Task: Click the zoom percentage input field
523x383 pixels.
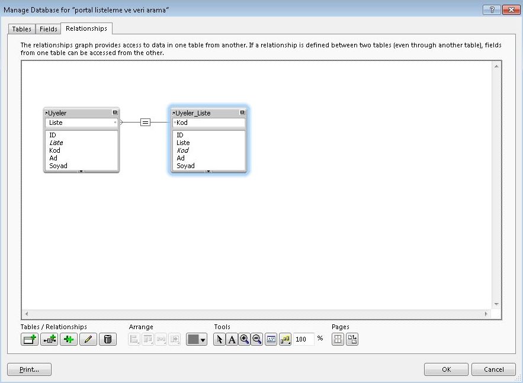Action: click(304, 339)
